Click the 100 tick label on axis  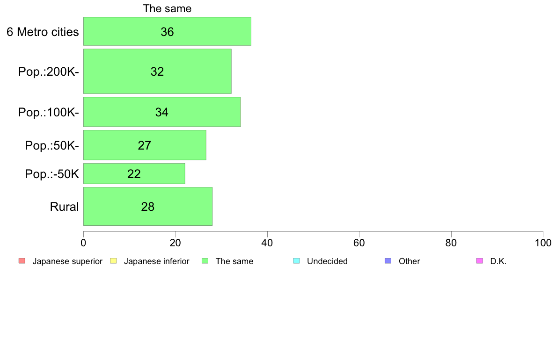pos(543,243)
